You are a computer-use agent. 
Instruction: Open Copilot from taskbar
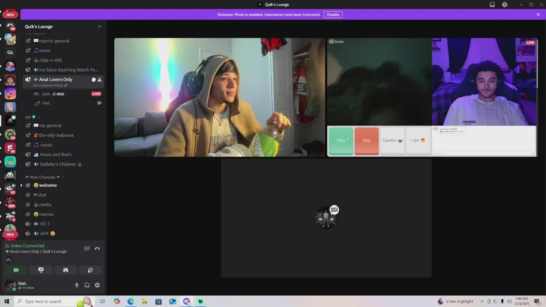coord(117,301)
